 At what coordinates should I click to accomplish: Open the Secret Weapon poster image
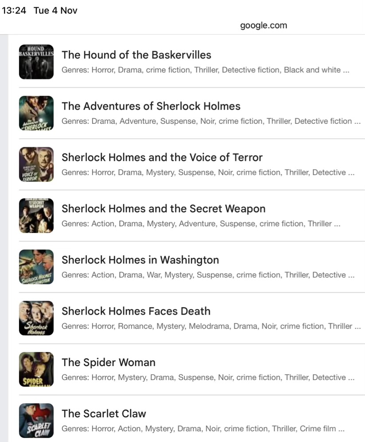point(36,216)
